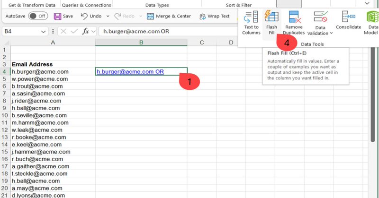Select column C header

[x=202, y=43]
